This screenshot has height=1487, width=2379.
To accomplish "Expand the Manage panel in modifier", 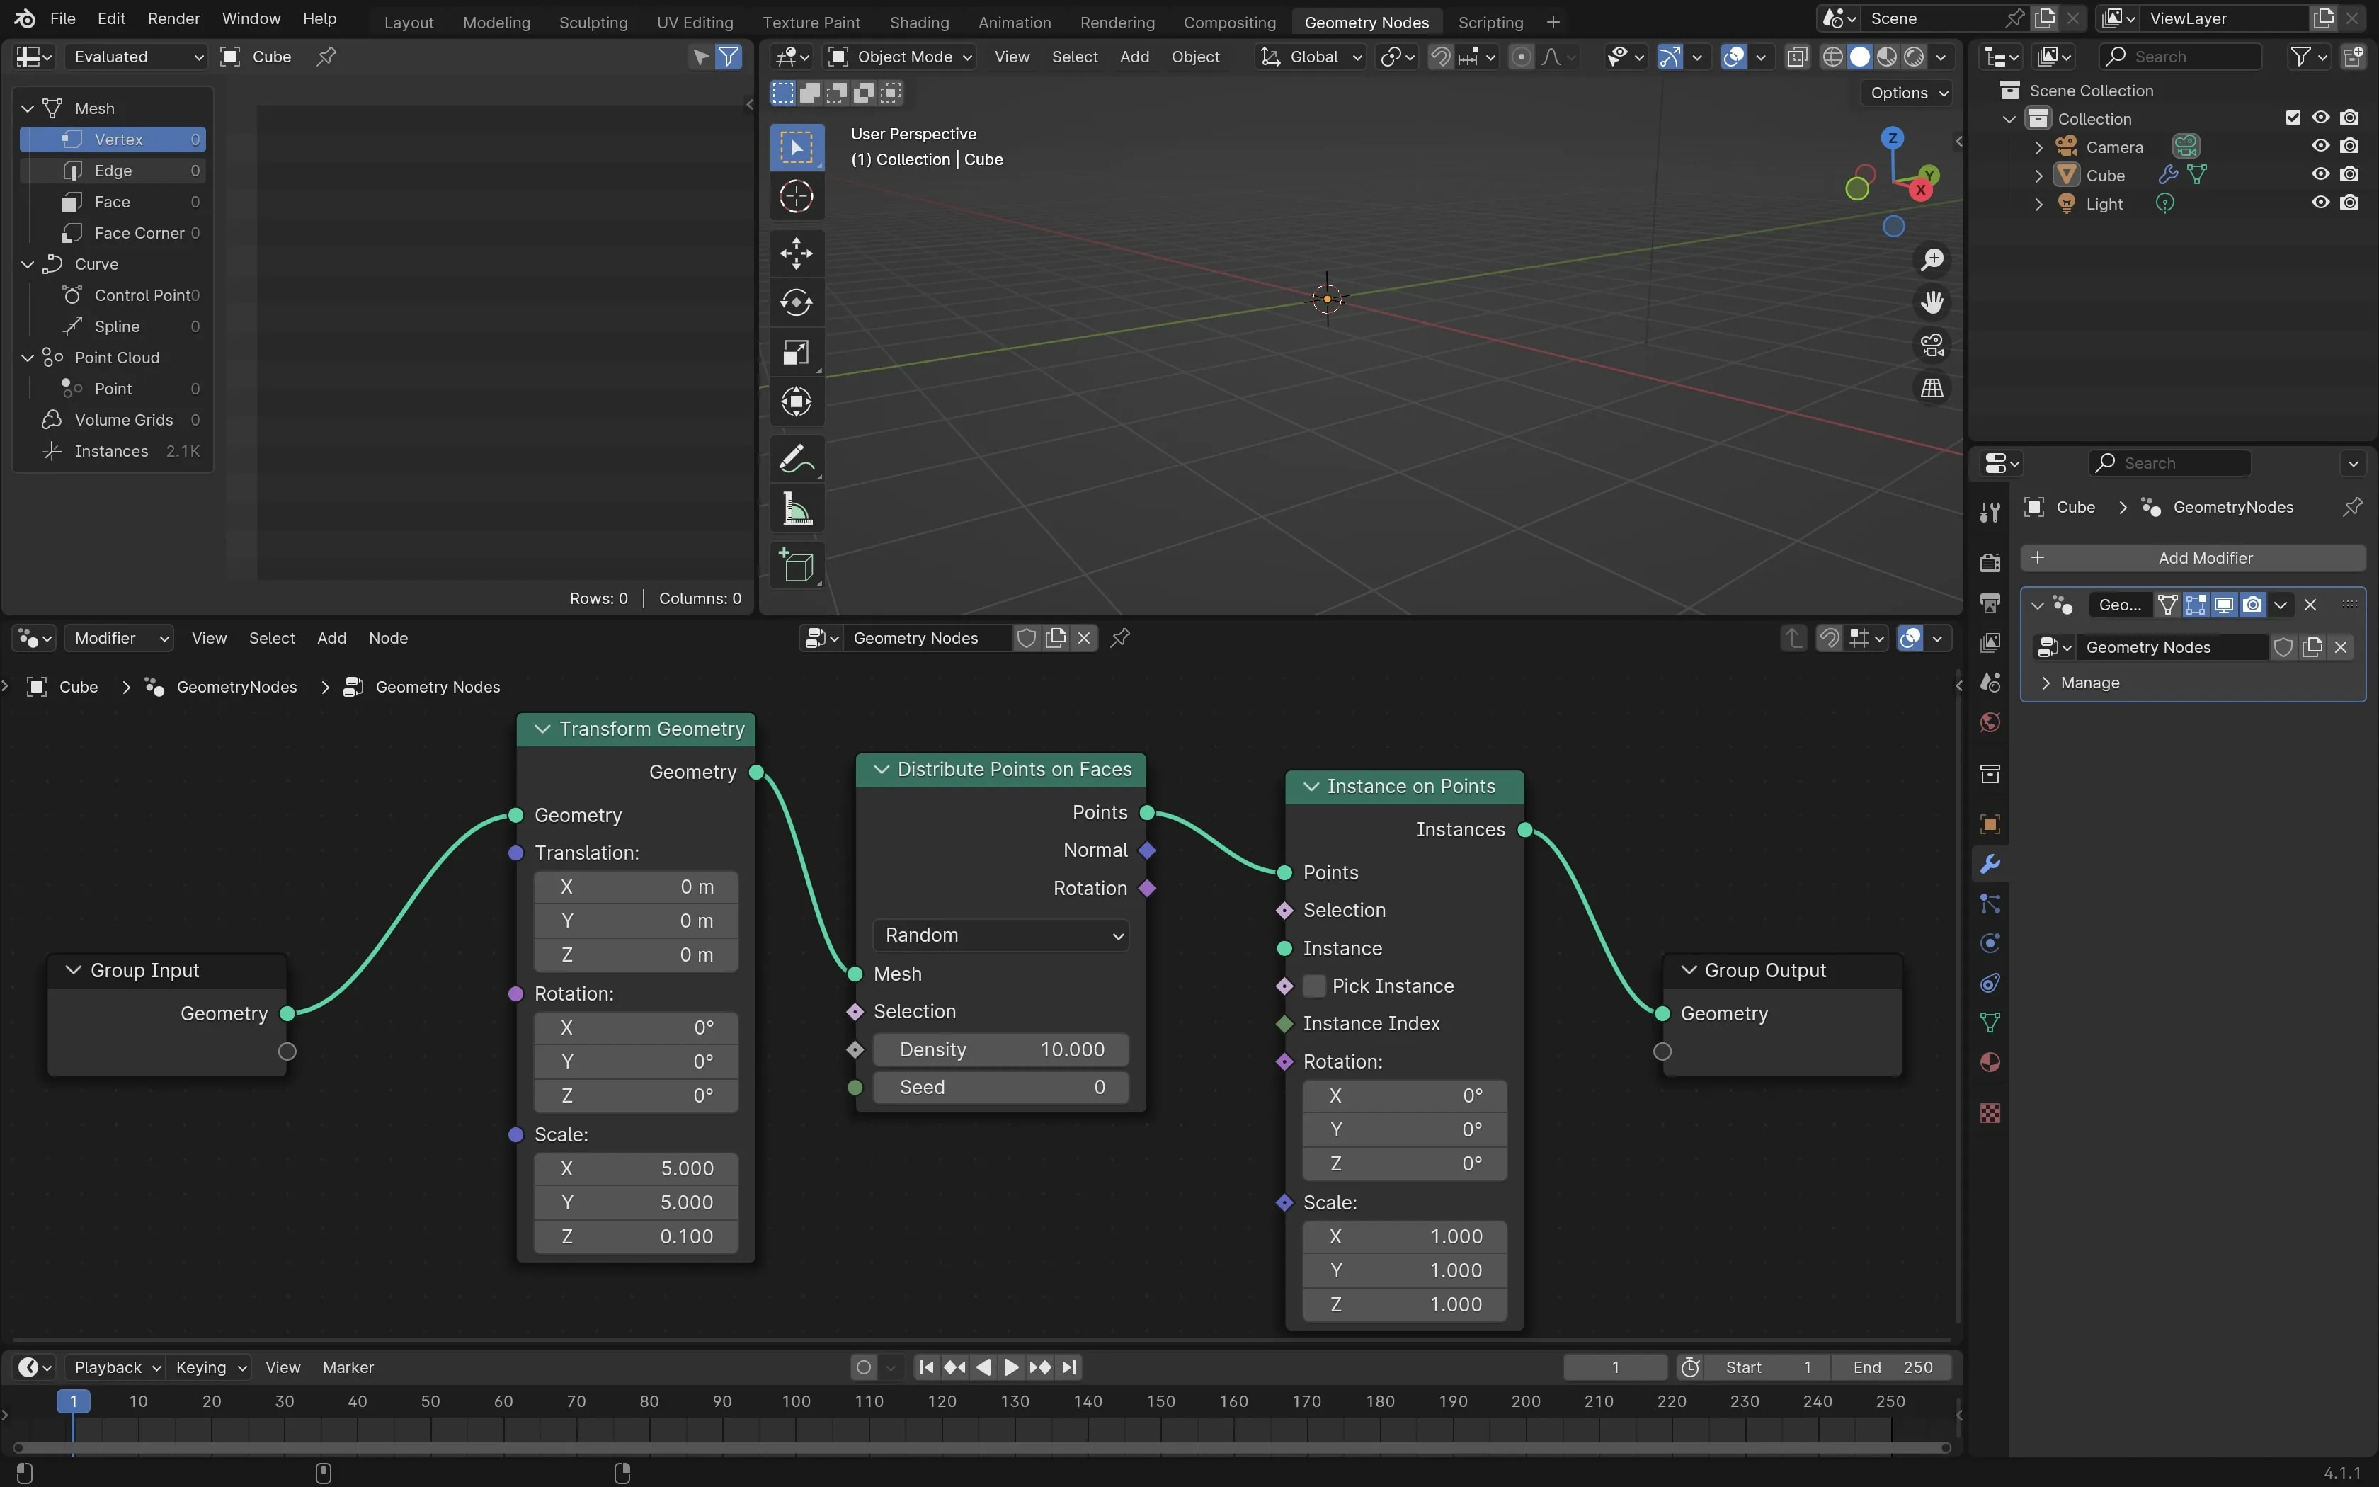I will pyautogui.click(x=2089, y=683).
